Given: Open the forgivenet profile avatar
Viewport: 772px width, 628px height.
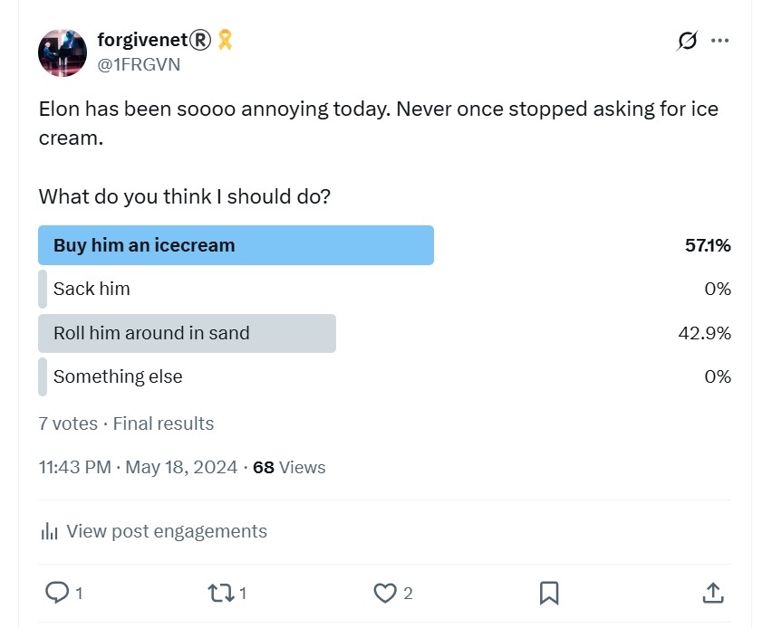Looking at the screenshot, I should pos(63,53).
